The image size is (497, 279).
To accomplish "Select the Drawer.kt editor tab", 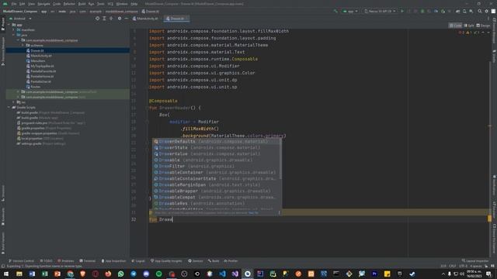I will tap(176, 19).
